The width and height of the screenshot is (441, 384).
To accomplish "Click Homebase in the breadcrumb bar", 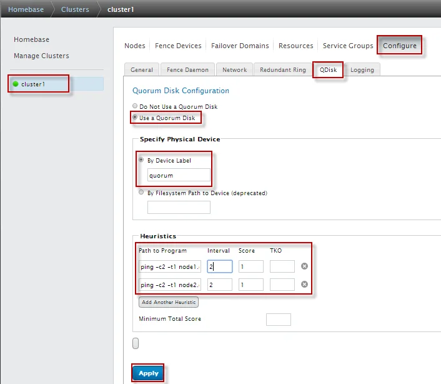I will [26, 9].
